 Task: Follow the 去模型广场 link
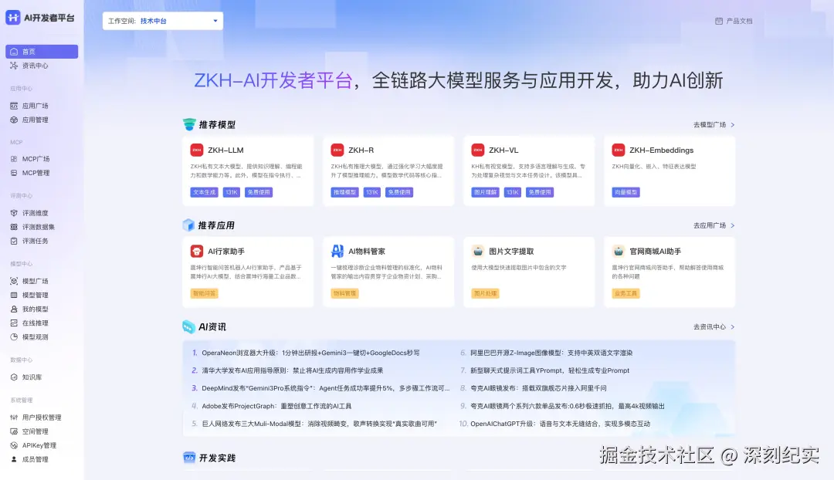point(710,124)
